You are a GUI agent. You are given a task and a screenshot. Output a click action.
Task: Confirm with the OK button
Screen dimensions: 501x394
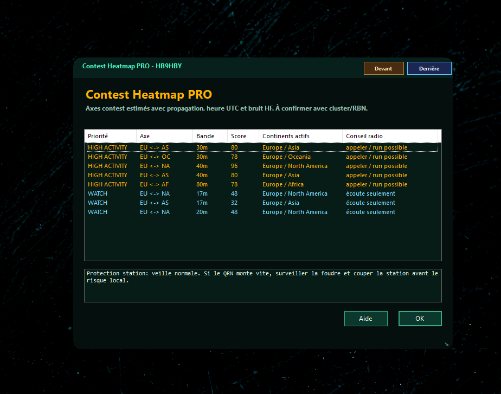click(420, 319)
